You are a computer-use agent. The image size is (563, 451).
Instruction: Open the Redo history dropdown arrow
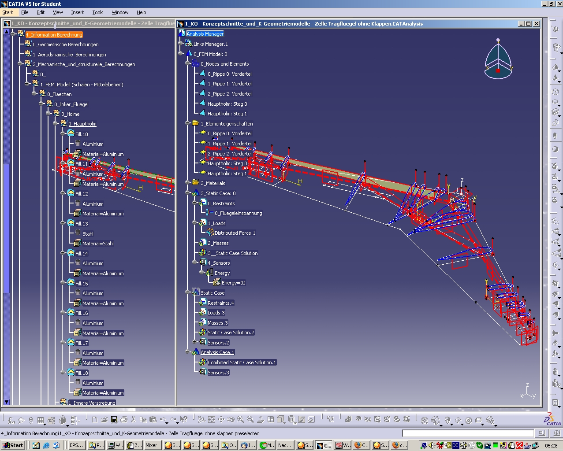pos(177,424)
